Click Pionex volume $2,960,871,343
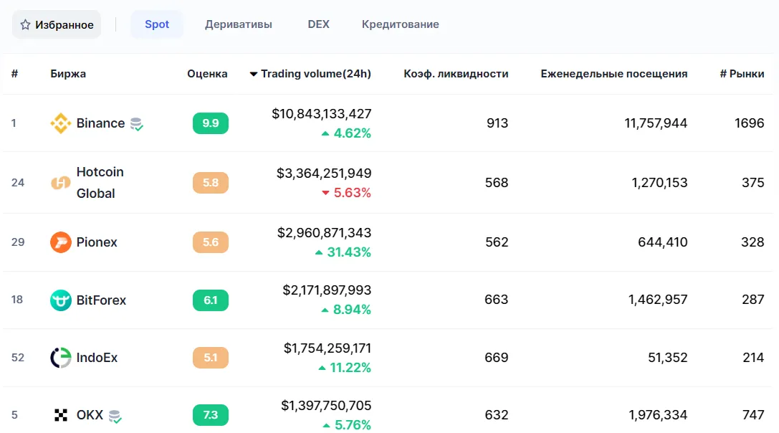The width and height of the screenshot is (779, 433). (325, 233)
